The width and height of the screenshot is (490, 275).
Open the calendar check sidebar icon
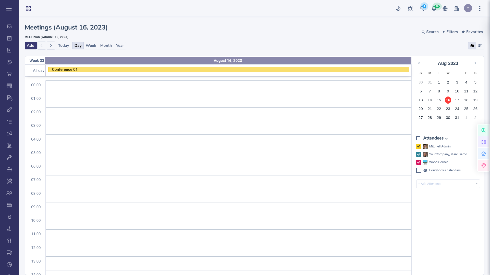(x=9, y=38)
